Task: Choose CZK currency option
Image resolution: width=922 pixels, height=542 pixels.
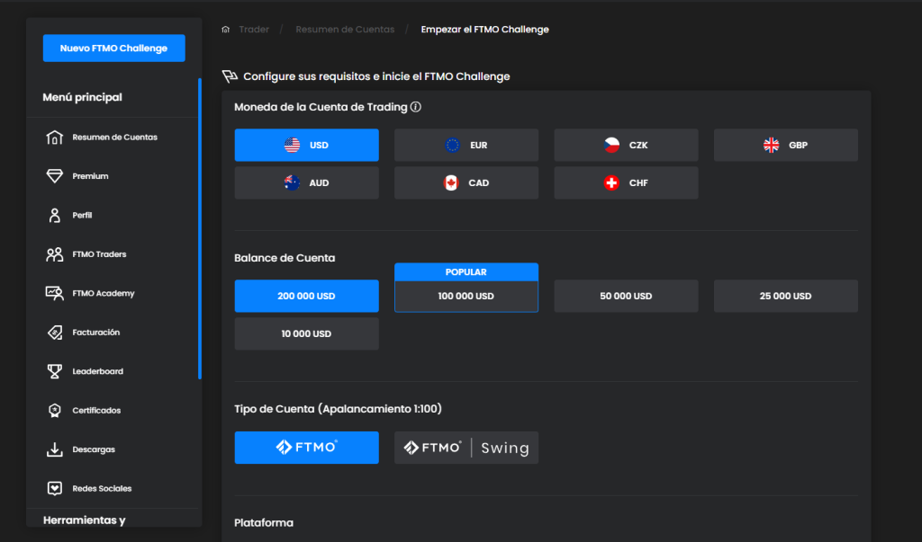Action: 627,145
